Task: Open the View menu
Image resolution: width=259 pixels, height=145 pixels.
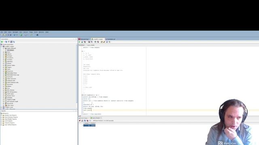Action: [10, 32]
